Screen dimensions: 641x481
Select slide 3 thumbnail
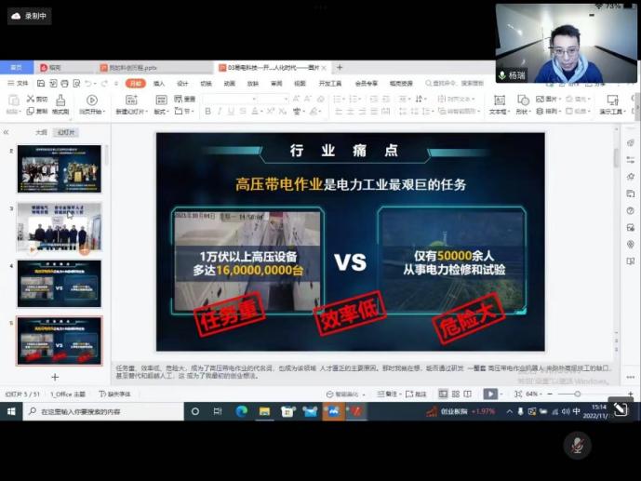(59, 226)
